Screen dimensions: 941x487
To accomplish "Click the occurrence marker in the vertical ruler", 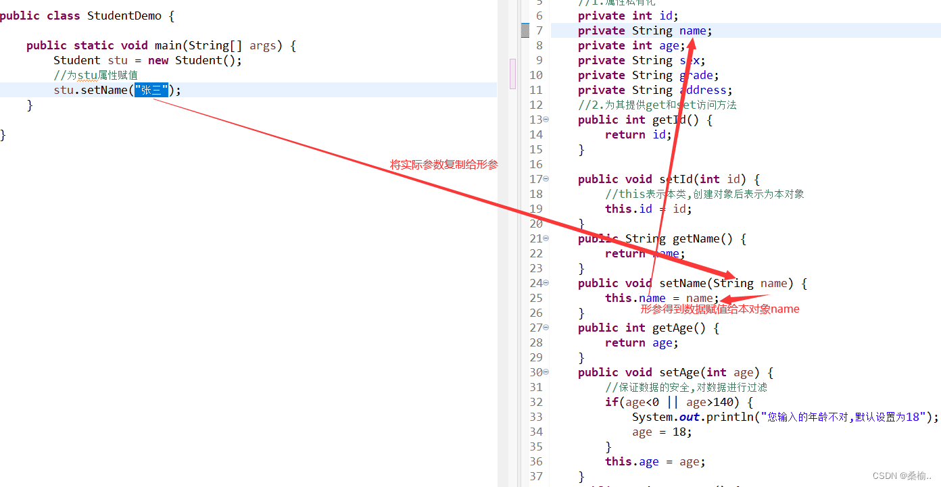I will [525, 30].
